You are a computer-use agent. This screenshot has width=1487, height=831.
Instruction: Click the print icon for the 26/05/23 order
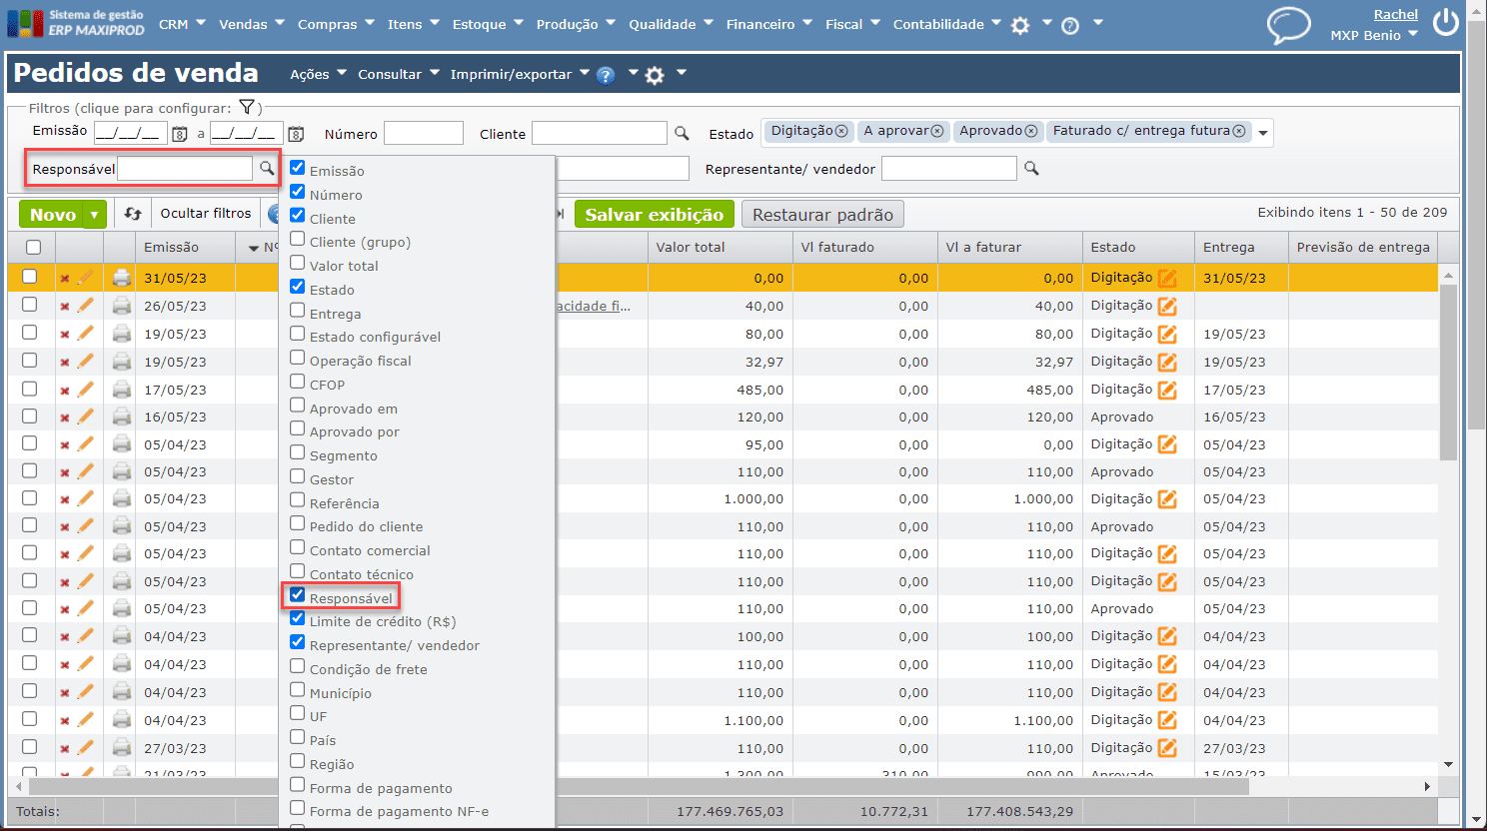[x=122, y=306]
